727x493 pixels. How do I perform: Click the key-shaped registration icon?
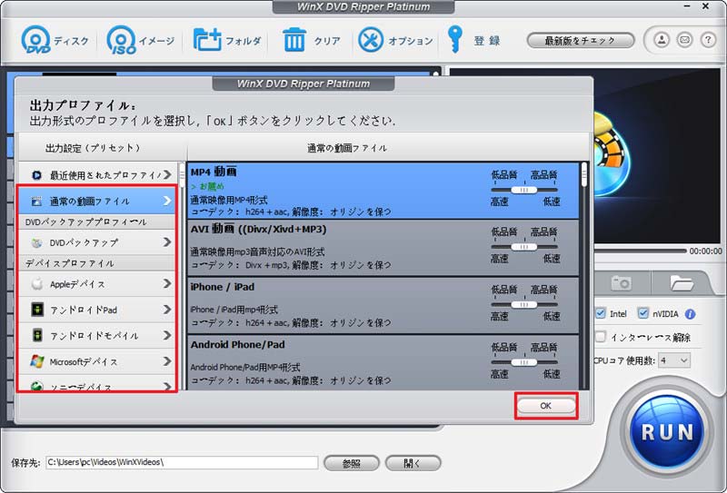tap(456, 41)
